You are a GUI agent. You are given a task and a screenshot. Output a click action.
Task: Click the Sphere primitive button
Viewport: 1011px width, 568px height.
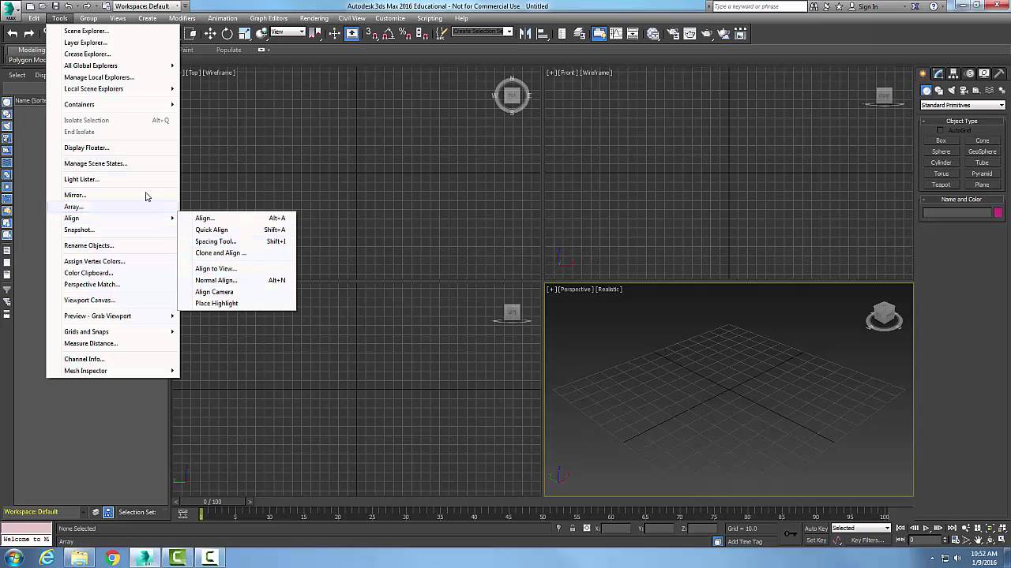(941, 151)
